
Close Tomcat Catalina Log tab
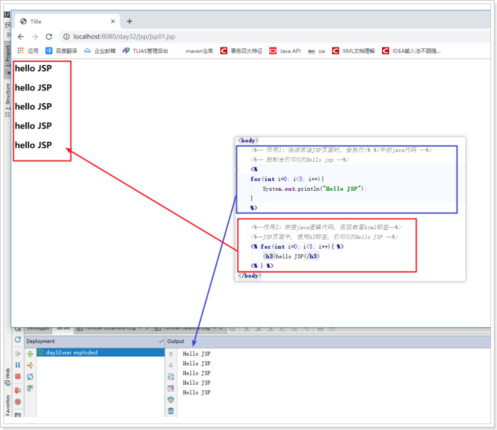coord(221,329)
